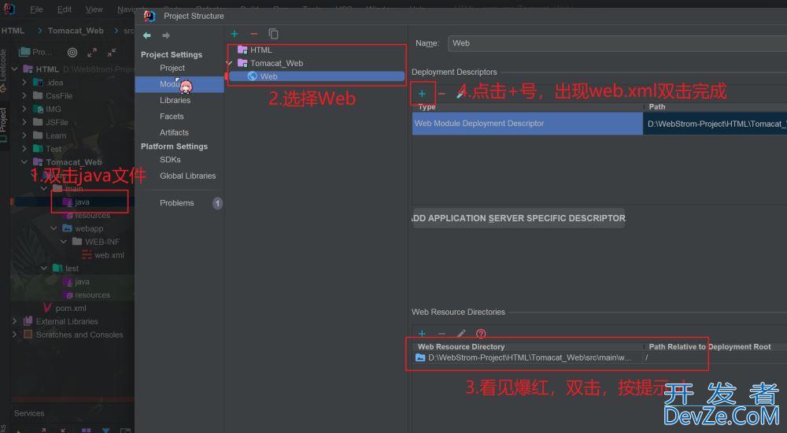The height and width of the screenshot is (433, 787).
Task: Click the collapse-all icon in Project panel
Action: click(x=112, y=52)
